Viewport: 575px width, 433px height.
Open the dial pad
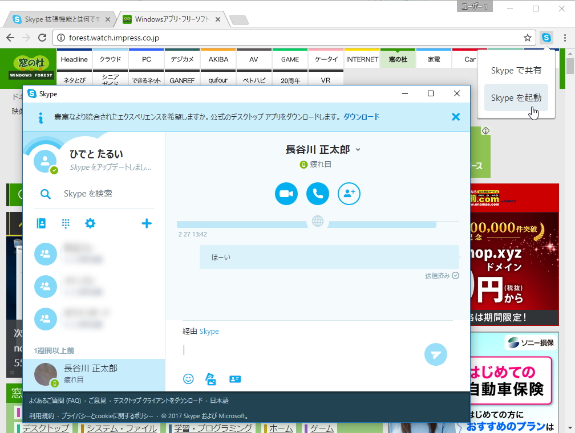66,223
